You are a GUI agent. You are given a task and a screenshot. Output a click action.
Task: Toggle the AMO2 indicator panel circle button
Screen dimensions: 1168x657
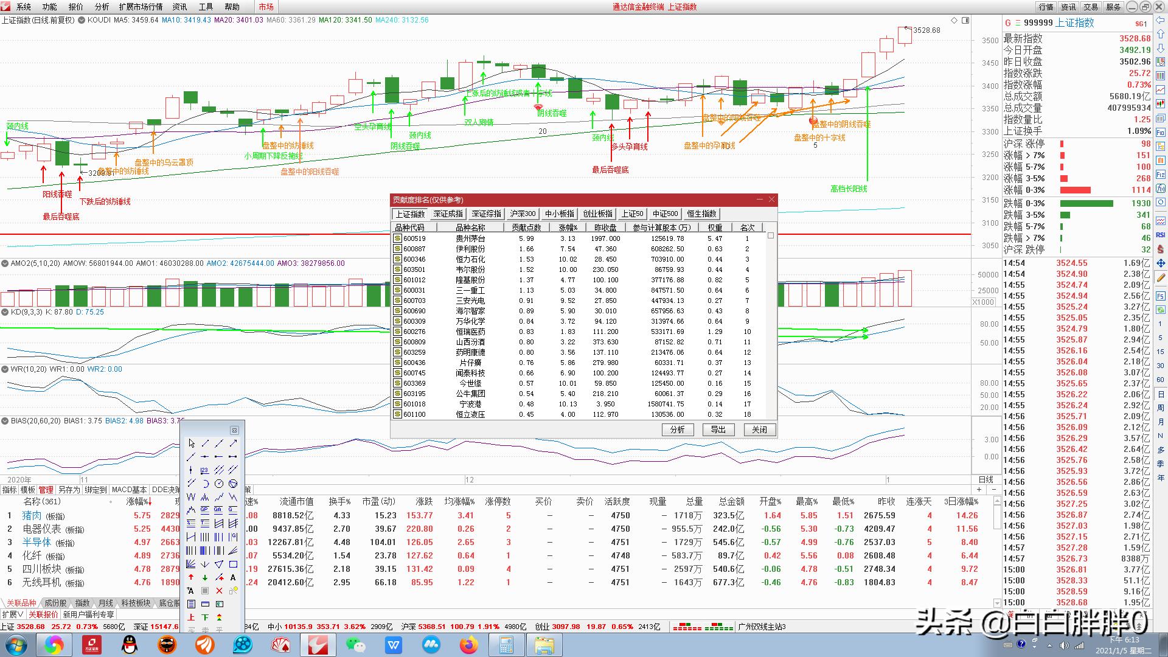(5, 263)
